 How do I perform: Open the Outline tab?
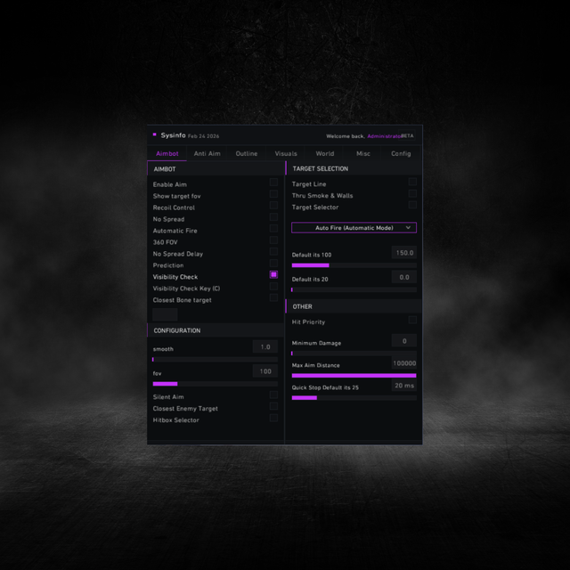(x=247, y=153)
